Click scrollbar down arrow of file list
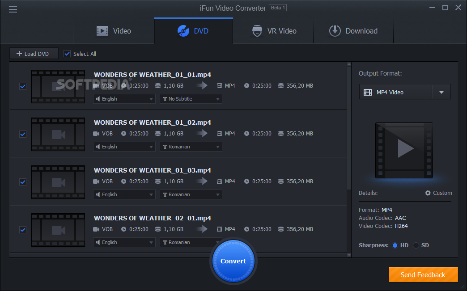467x291 pixels. pyautogui.click(x=349, y=255)
